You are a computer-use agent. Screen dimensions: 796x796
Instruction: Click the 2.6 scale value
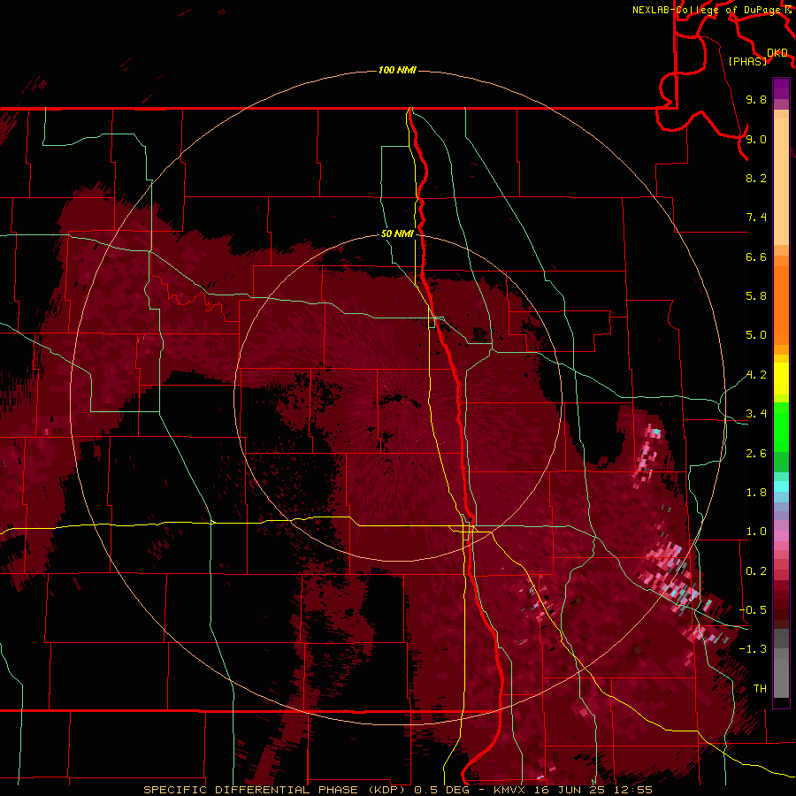pos(756,454)
